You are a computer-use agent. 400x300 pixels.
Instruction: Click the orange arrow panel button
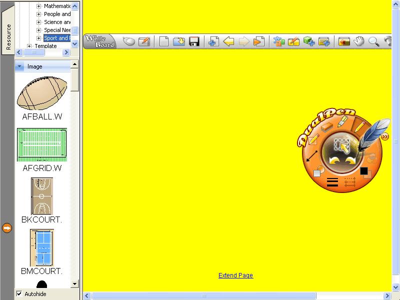point(7,228)
